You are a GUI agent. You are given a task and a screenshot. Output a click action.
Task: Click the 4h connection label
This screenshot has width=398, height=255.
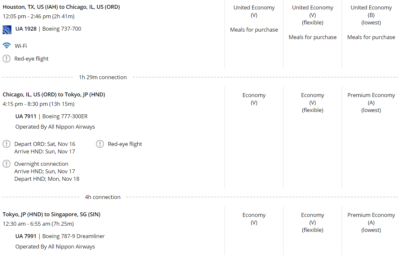(103, 197)
